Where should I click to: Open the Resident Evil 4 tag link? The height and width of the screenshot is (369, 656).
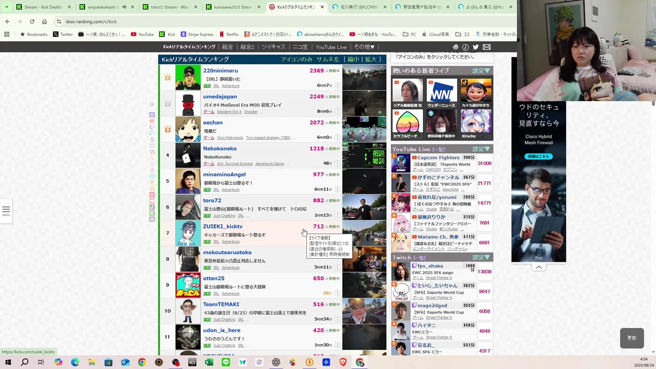click(x=229, y=112)
